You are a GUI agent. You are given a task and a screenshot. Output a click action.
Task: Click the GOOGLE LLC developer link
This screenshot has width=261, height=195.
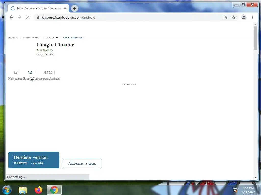click(x=45, y=54)
